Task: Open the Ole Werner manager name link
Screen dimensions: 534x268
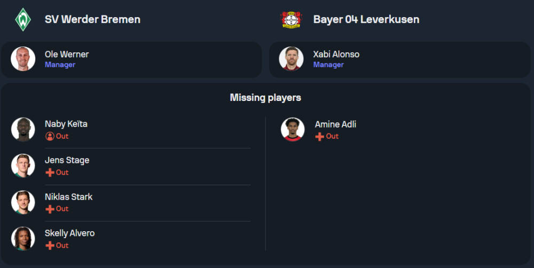Action: pos(67,54)
